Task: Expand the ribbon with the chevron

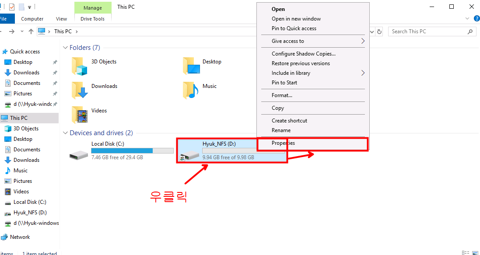Action: pos(467,19)
